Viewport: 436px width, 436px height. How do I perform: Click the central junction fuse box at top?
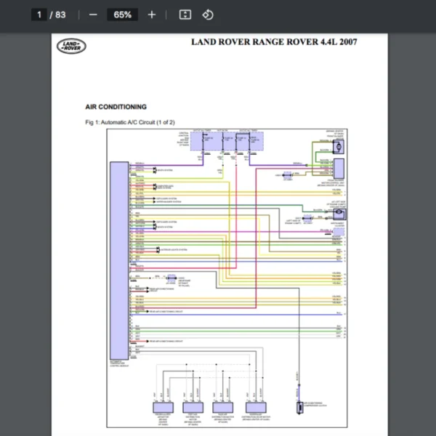(228, 142)
